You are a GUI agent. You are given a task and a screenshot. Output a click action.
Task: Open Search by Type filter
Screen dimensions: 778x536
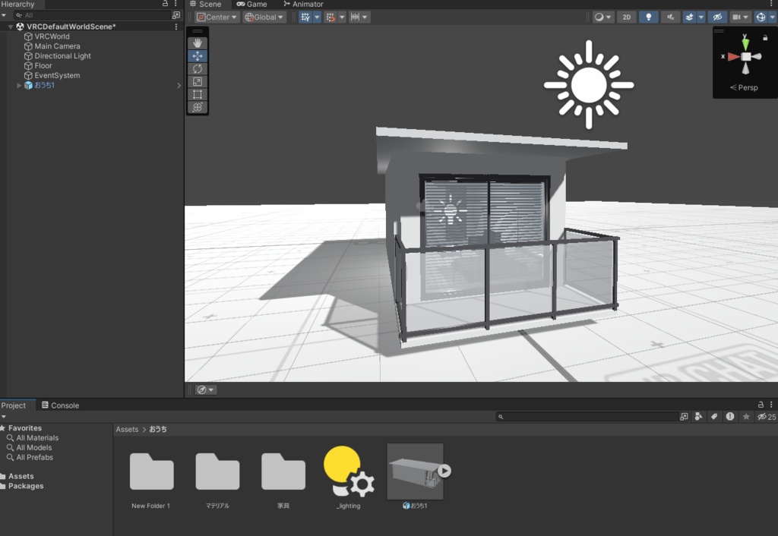coord(699,417)
